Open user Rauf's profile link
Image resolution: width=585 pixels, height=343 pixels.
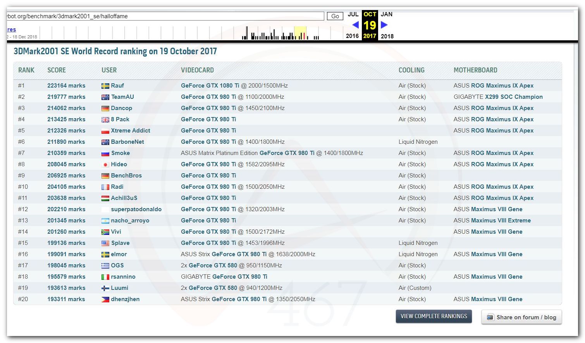point(117,86)
